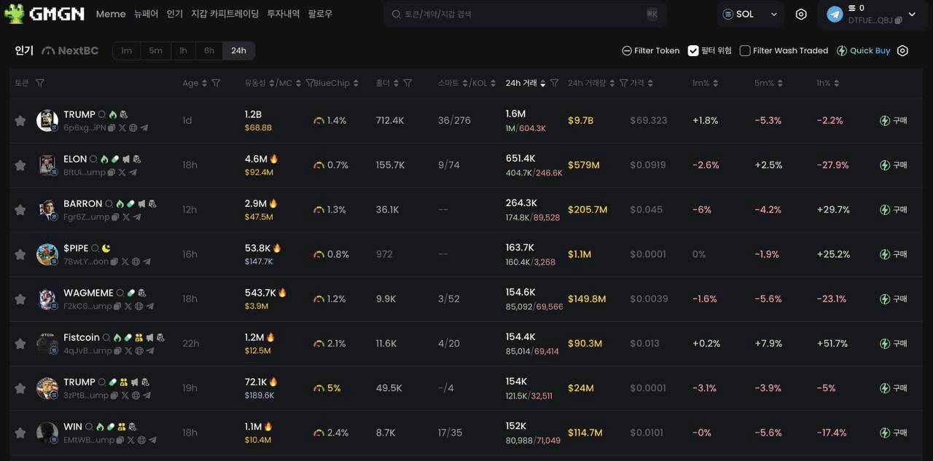Buy BARRON using its 구매 button

(894, 210)
